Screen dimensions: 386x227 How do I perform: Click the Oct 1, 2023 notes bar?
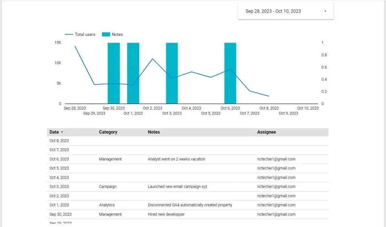[x=133, y=73]
